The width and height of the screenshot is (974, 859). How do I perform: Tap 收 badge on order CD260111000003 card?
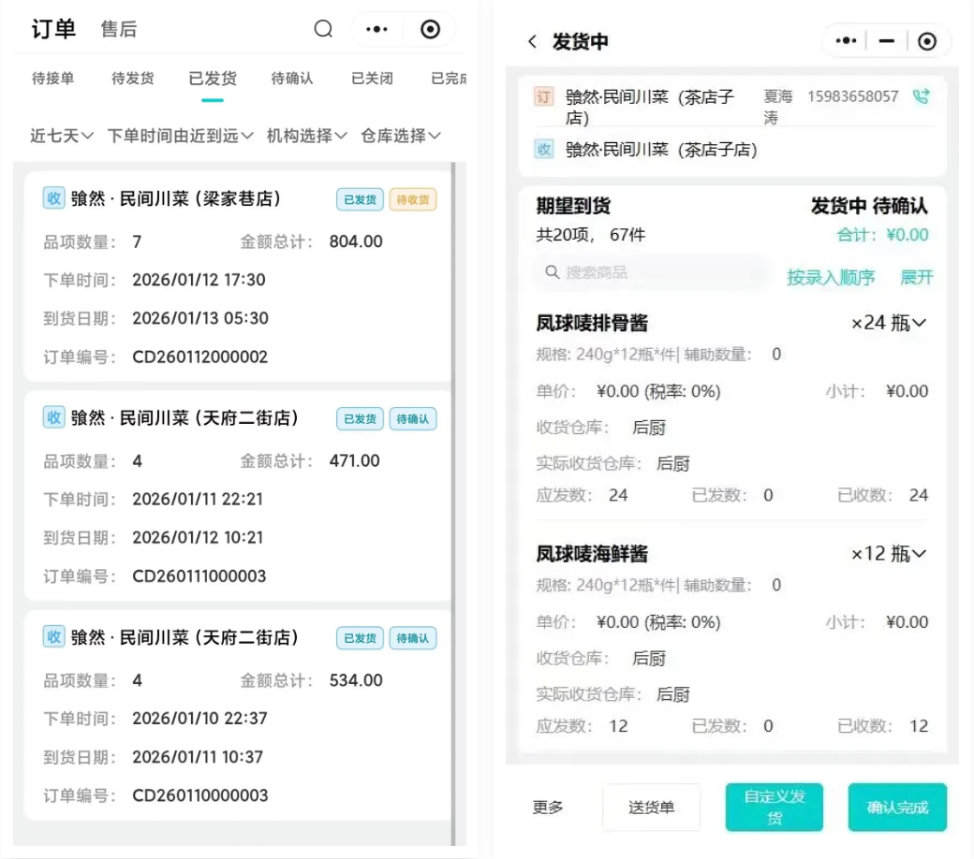54,417
